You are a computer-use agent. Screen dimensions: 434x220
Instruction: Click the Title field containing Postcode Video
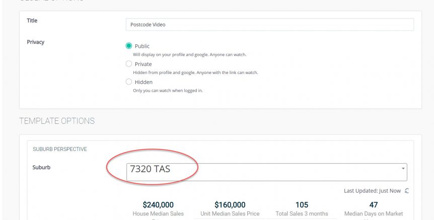point(270,24)
